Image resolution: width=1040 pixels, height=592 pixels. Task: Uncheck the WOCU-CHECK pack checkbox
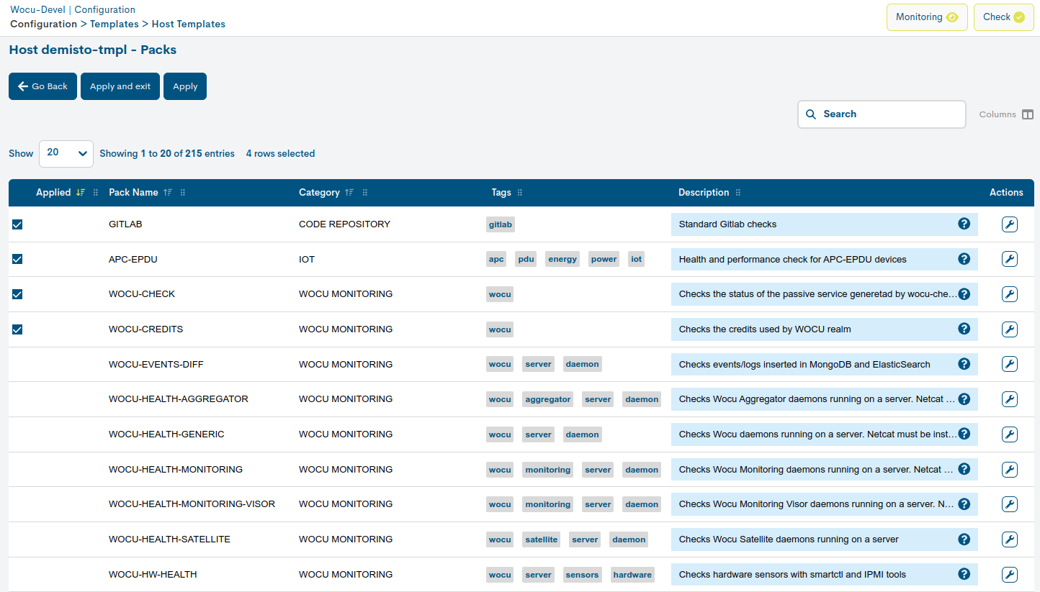point(17,294)
